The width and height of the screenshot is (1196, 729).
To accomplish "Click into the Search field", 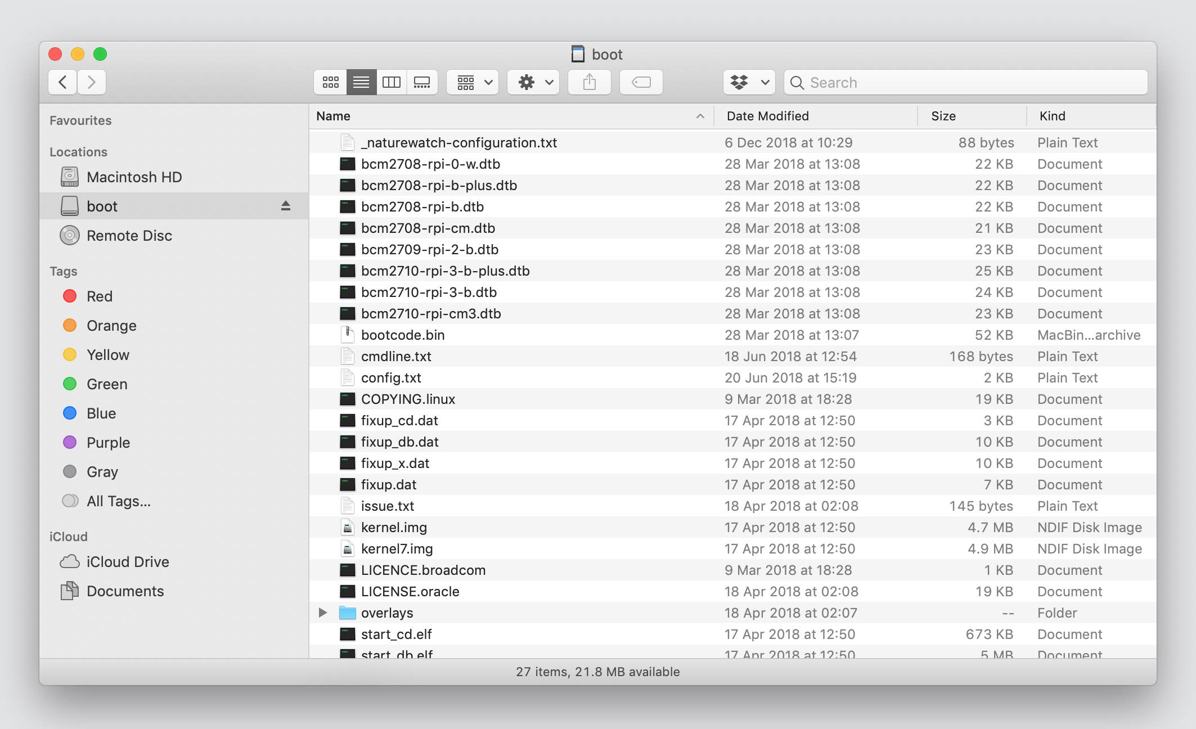I will pos(965,82).
